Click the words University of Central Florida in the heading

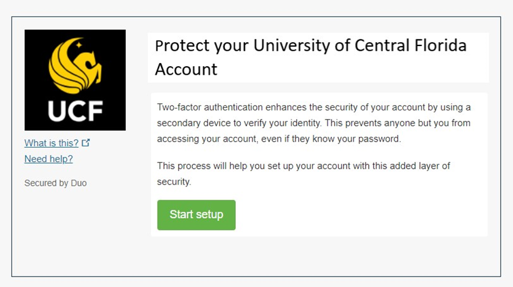tap(360, 45)
